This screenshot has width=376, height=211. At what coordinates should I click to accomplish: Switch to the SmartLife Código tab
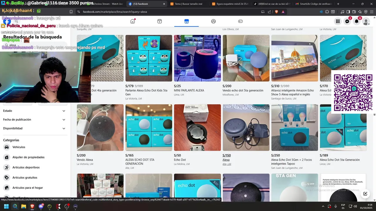(x=313, y=4)
